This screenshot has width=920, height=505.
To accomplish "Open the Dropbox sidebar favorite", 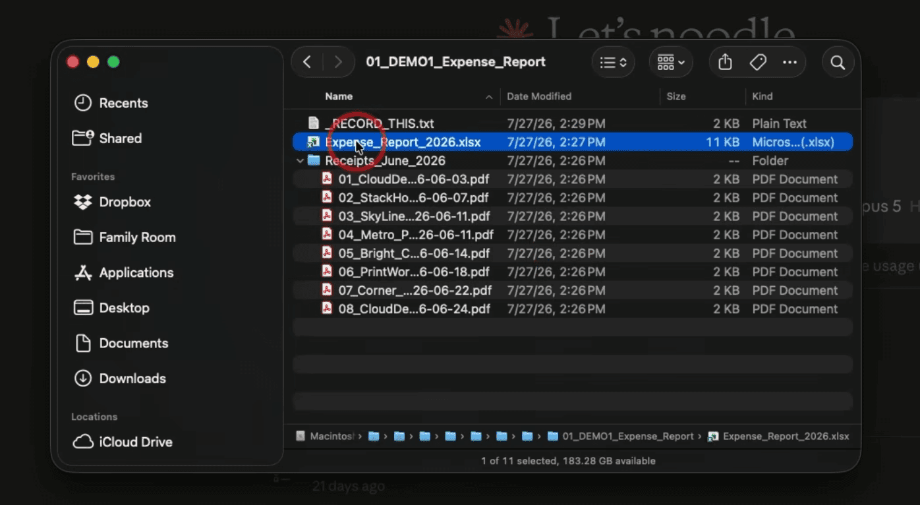I will [x=112, y=202].
